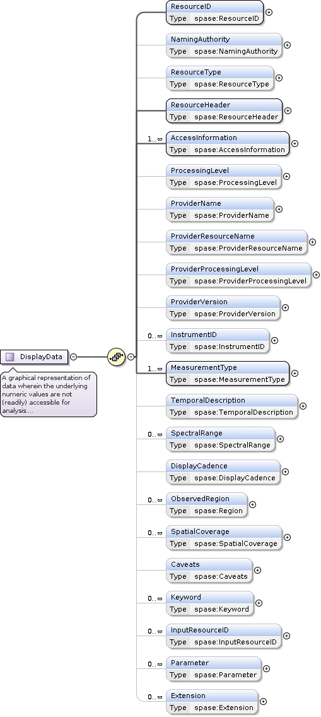Expand the ResourceHeader node

pos(288,110)
